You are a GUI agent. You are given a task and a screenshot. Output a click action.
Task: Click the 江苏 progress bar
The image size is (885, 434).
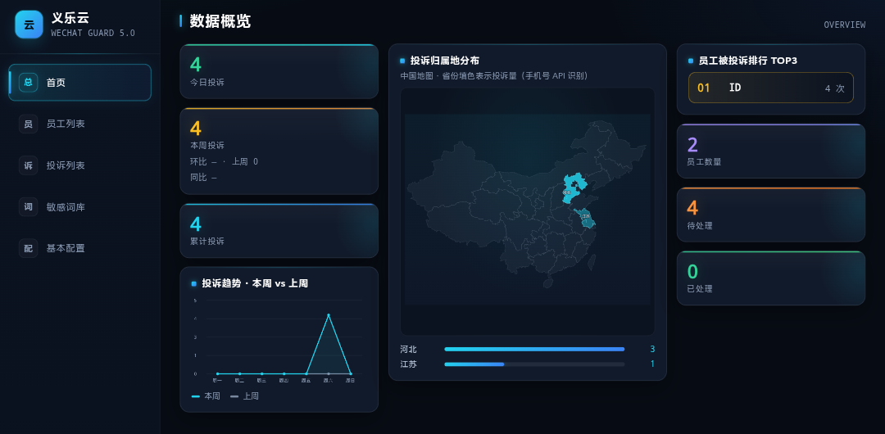coord(534,364)
